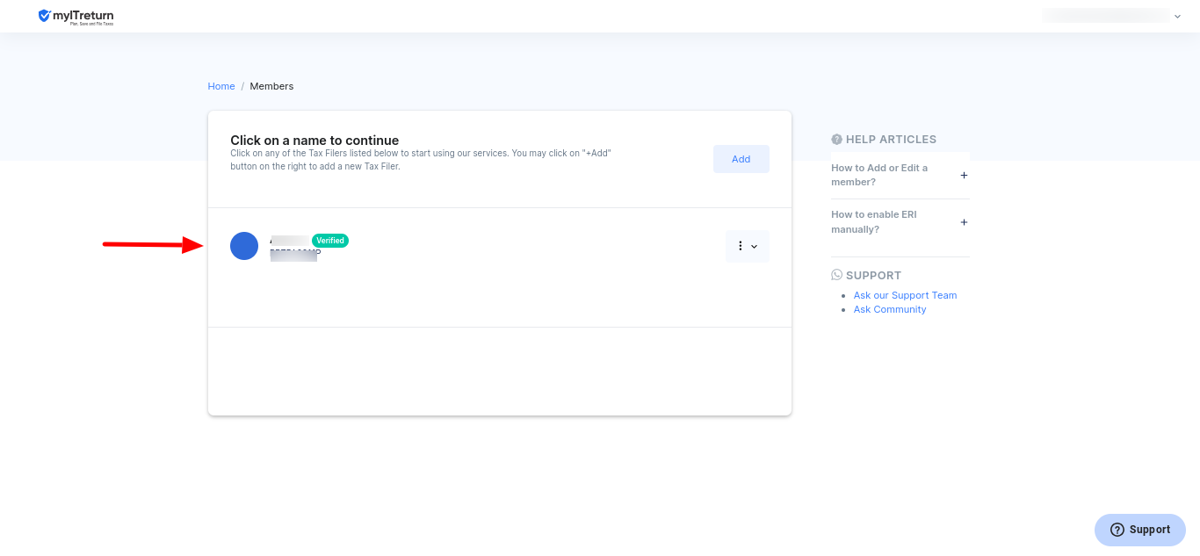This screenshot has height=556, width=1200.
Task: Open the account dropdown chevron at top right
Action: 1177,17
